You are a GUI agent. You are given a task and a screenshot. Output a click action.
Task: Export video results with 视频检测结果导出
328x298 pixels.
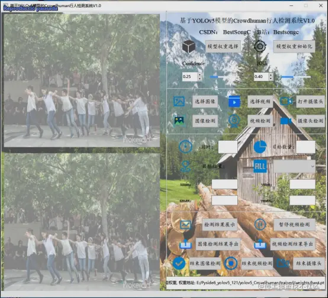point(292,244)
